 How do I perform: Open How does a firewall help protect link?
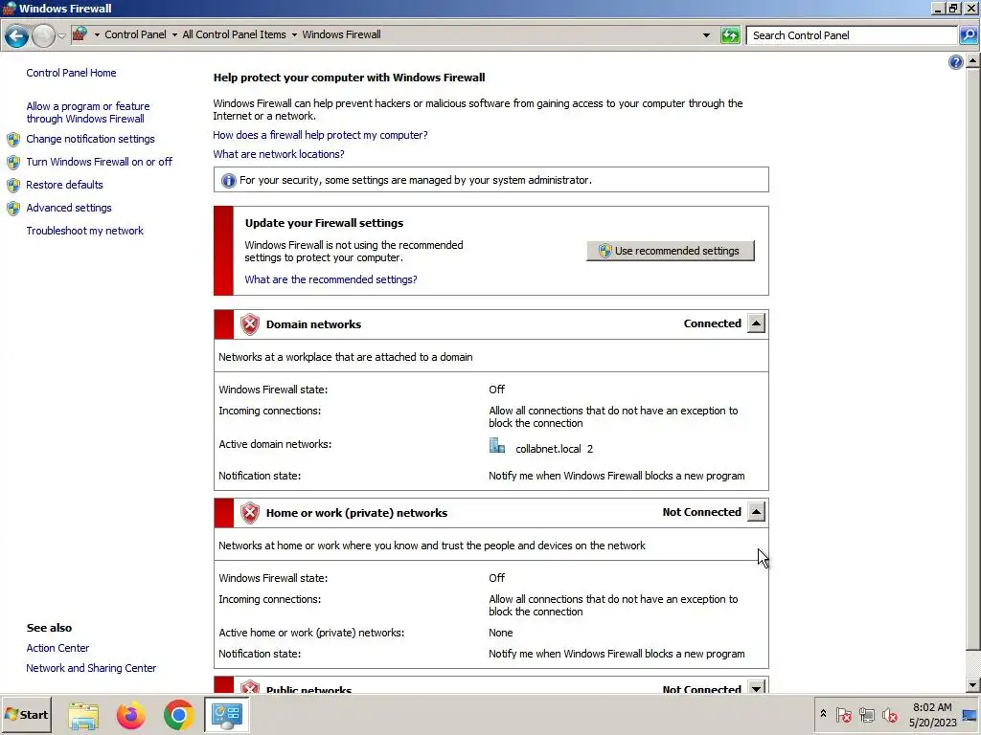click(320, 135)
